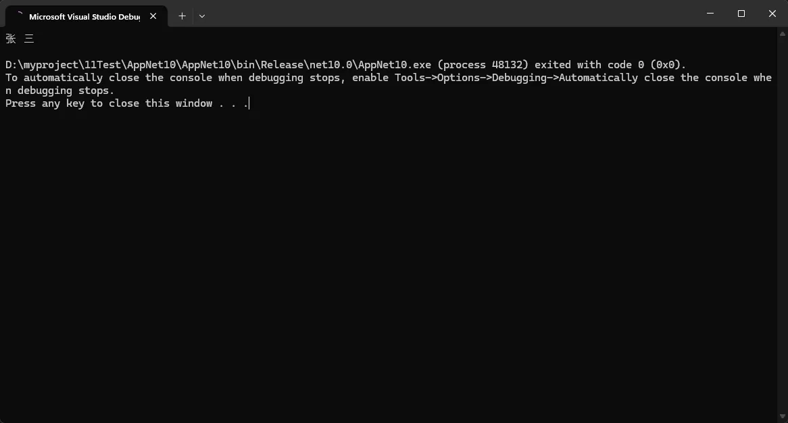This screenshot has width=788, height=423.
Task: Click the "Press any key to close" line
Action: (108, 103)
